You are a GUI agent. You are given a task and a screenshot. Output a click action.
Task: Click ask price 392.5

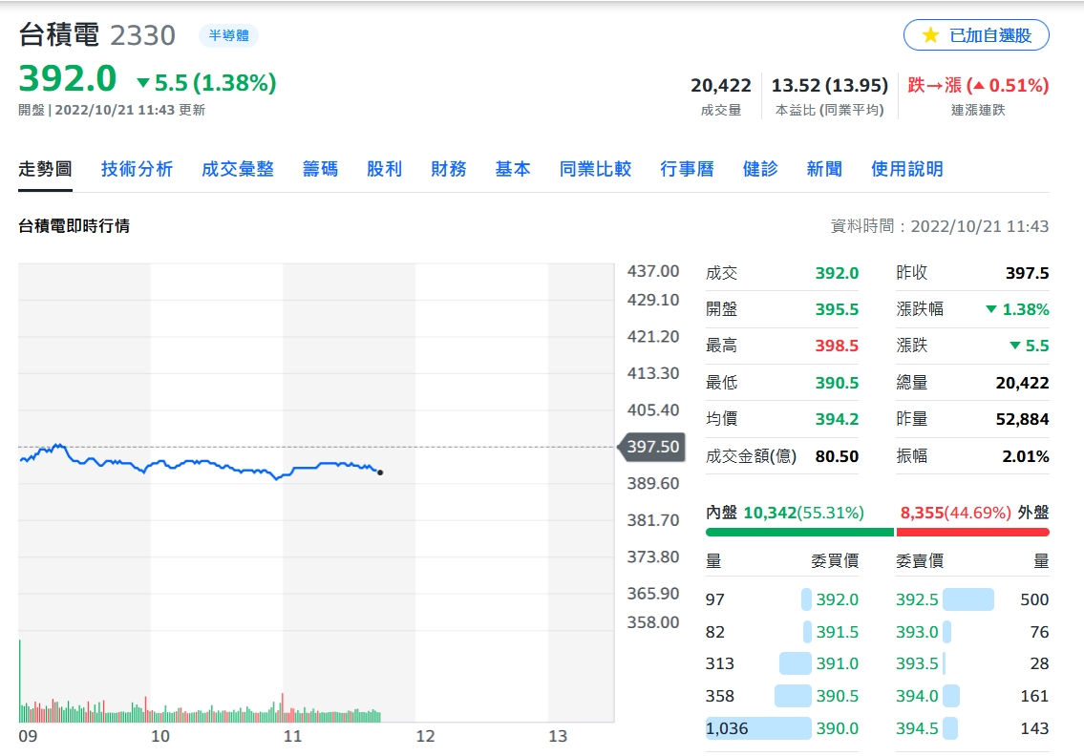click(x=918, y=599)
